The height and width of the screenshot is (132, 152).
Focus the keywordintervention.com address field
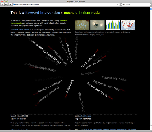(x=66, y=5)
